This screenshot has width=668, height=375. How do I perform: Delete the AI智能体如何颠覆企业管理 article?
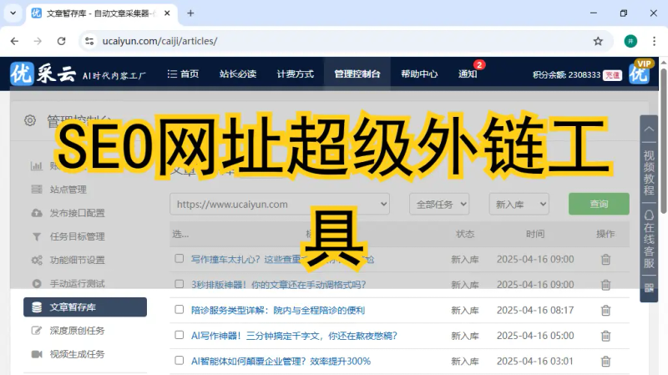[605, 362]
